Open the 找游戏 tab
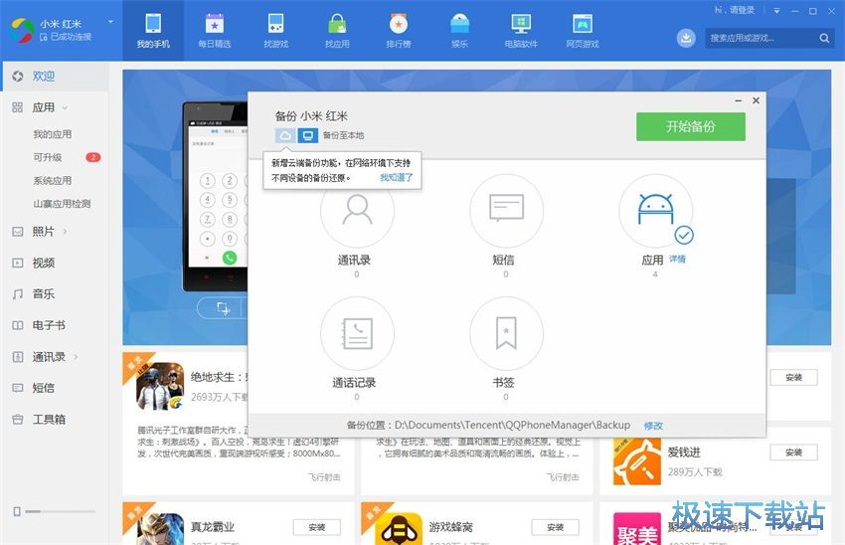The image size is (845, 545). 276,30
